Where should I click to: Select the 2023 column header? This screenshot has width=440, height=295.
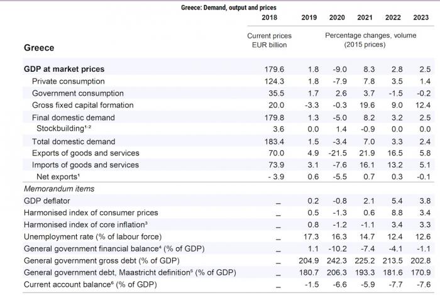(425, 19)
